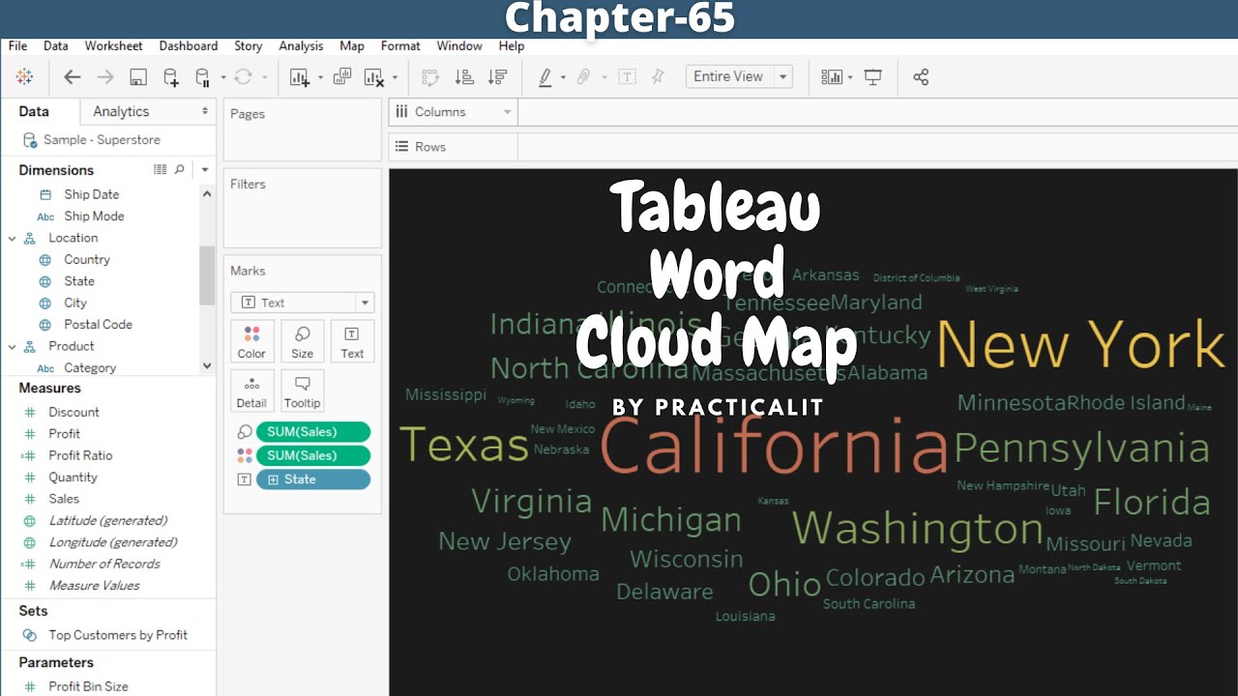The width and height of the screenshot is (1238, 696).
Task: Select the Profit Bin Size parameter
Action: (88, 686)
